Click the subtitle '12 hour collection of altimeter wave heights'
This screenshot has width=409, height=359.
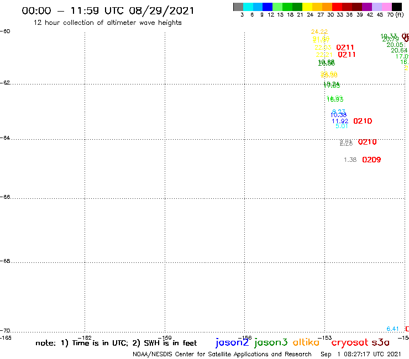coord(107,23)
